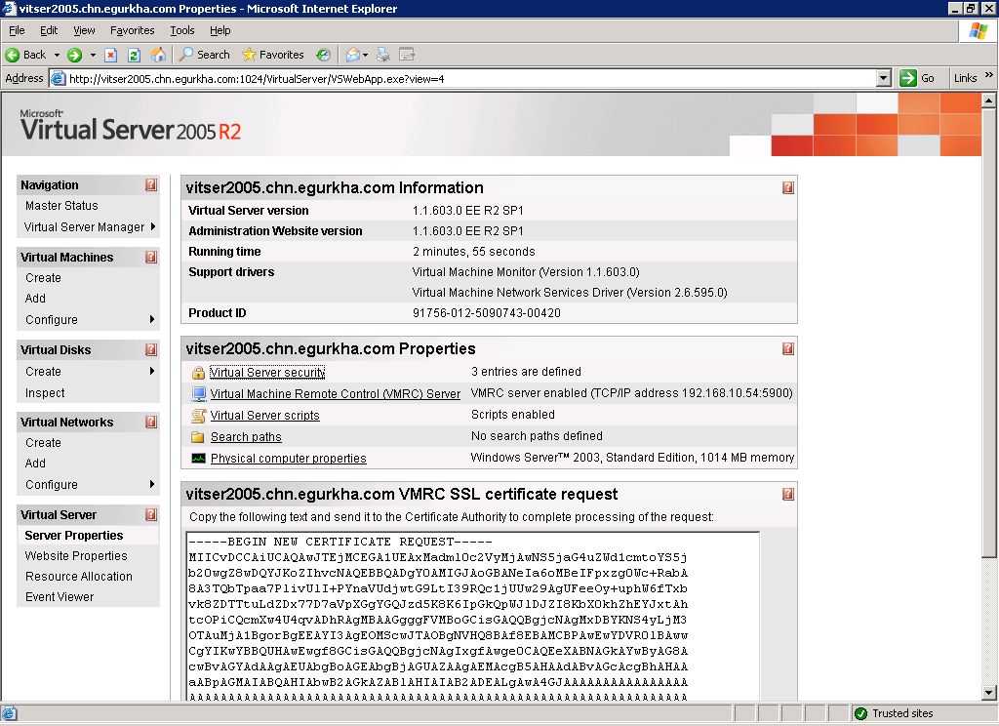Screen dimensions: 999x726
Task: Open help for the Navigation panel
Action: tap(151, 184)
